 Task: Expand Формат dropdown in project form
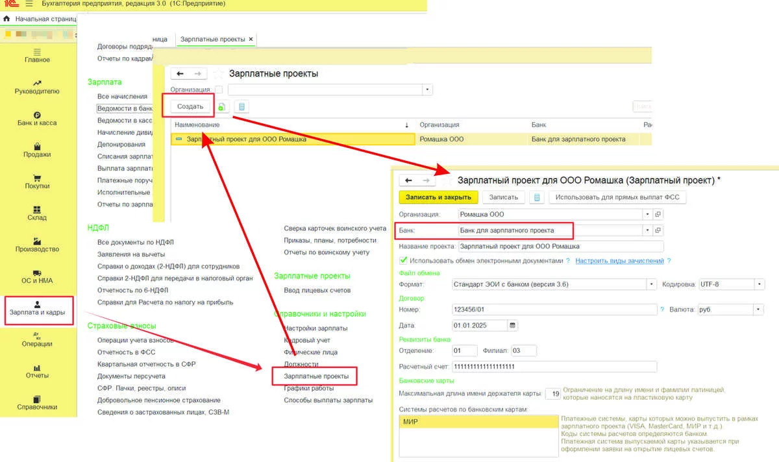pyautogui.click(x=652, y=284)
